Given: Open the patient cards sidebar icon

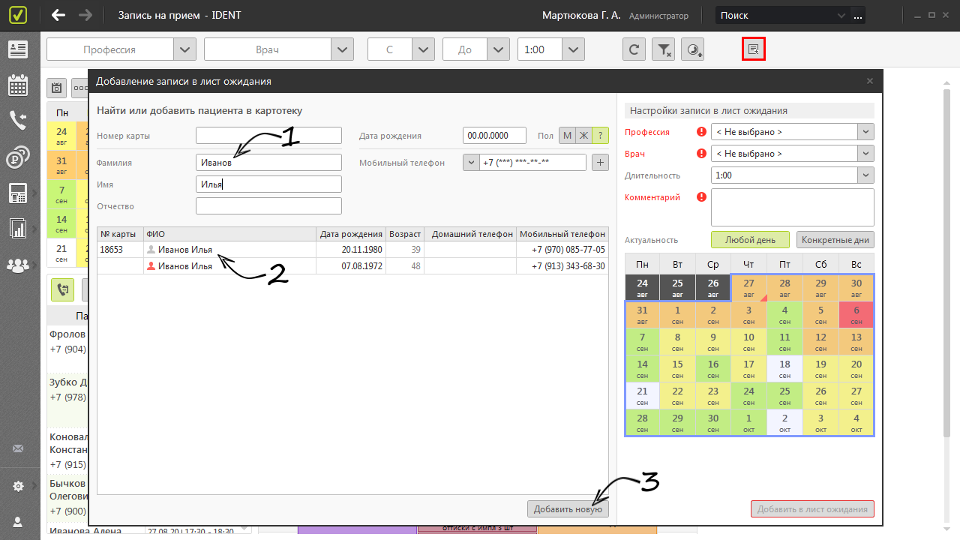Looking at the screenshot, I should point(18,49).
